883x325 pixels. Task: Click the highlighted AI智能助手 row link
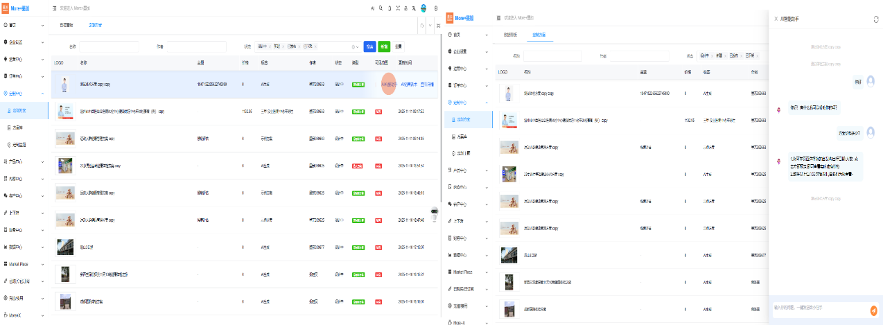[x=388, y=85]
